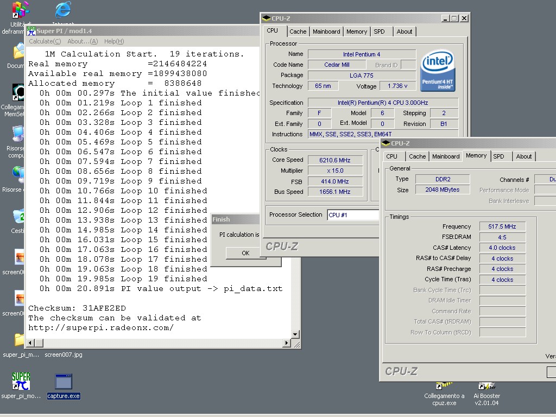This screenshot has width=556, height=417.
Task: Click the memory Type value DDR2
Action: coord(443,179)
